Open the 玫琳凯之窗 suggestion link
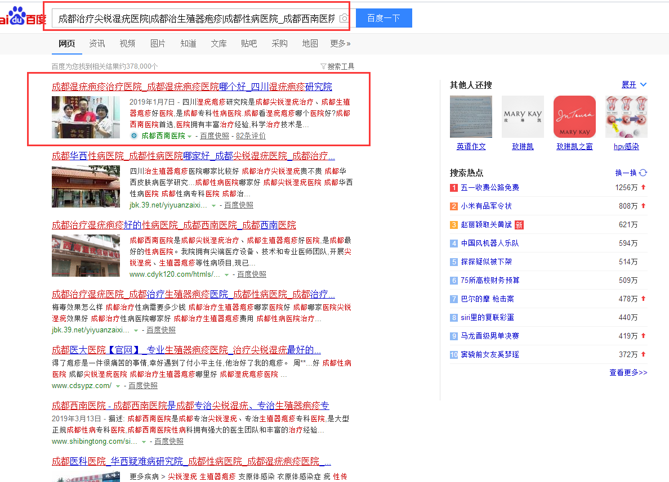The image size is (669, 482). (x=574, y=146)
